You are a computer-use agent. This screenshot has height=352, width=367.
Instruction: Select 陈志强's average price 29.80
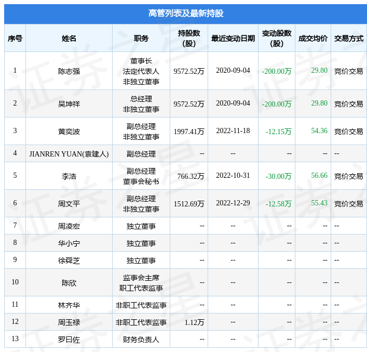click(x=319, y=70)
